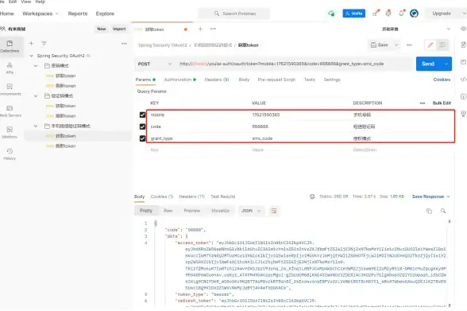Uncheck the grant_type parameter checkbox

(142, 138)
